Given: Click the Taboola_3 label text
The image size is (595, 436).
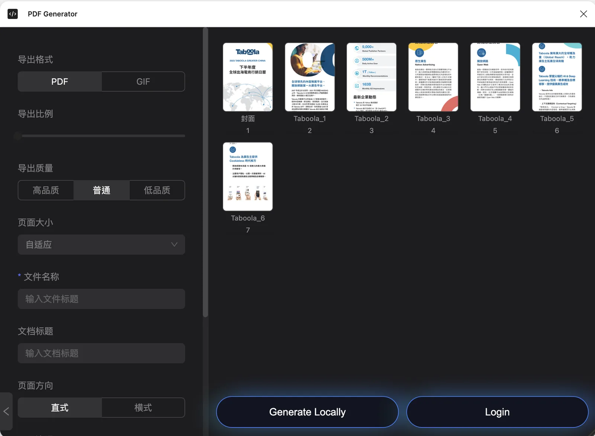Looking at the screenshot, I should point(433,119).
